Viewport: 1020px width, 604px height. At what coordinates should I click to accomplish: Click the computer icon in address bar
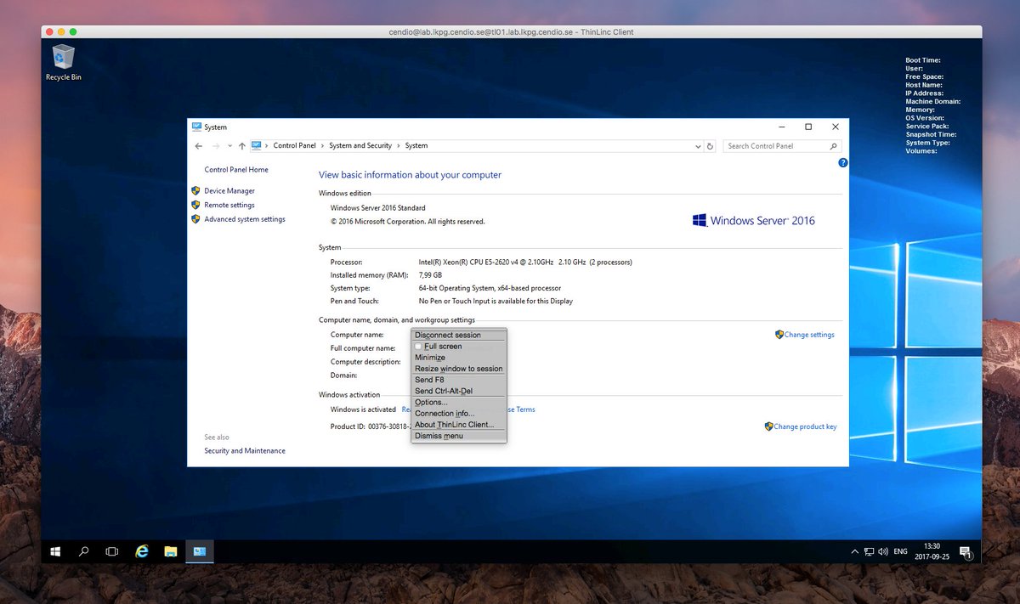tap(256, 145)
